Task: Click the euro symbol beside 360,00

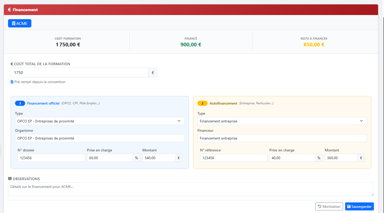Action: 361,158
